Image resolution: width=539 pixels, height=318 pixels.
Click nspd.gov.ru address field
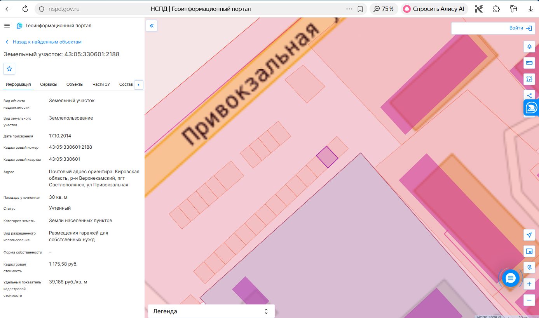(64, 9)
